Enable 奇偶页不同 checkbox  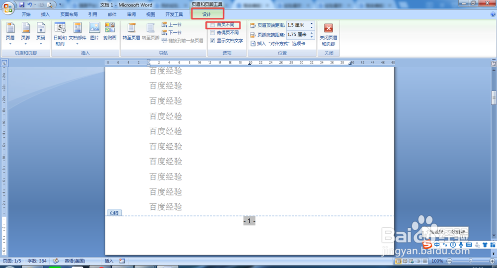[212, 33]
